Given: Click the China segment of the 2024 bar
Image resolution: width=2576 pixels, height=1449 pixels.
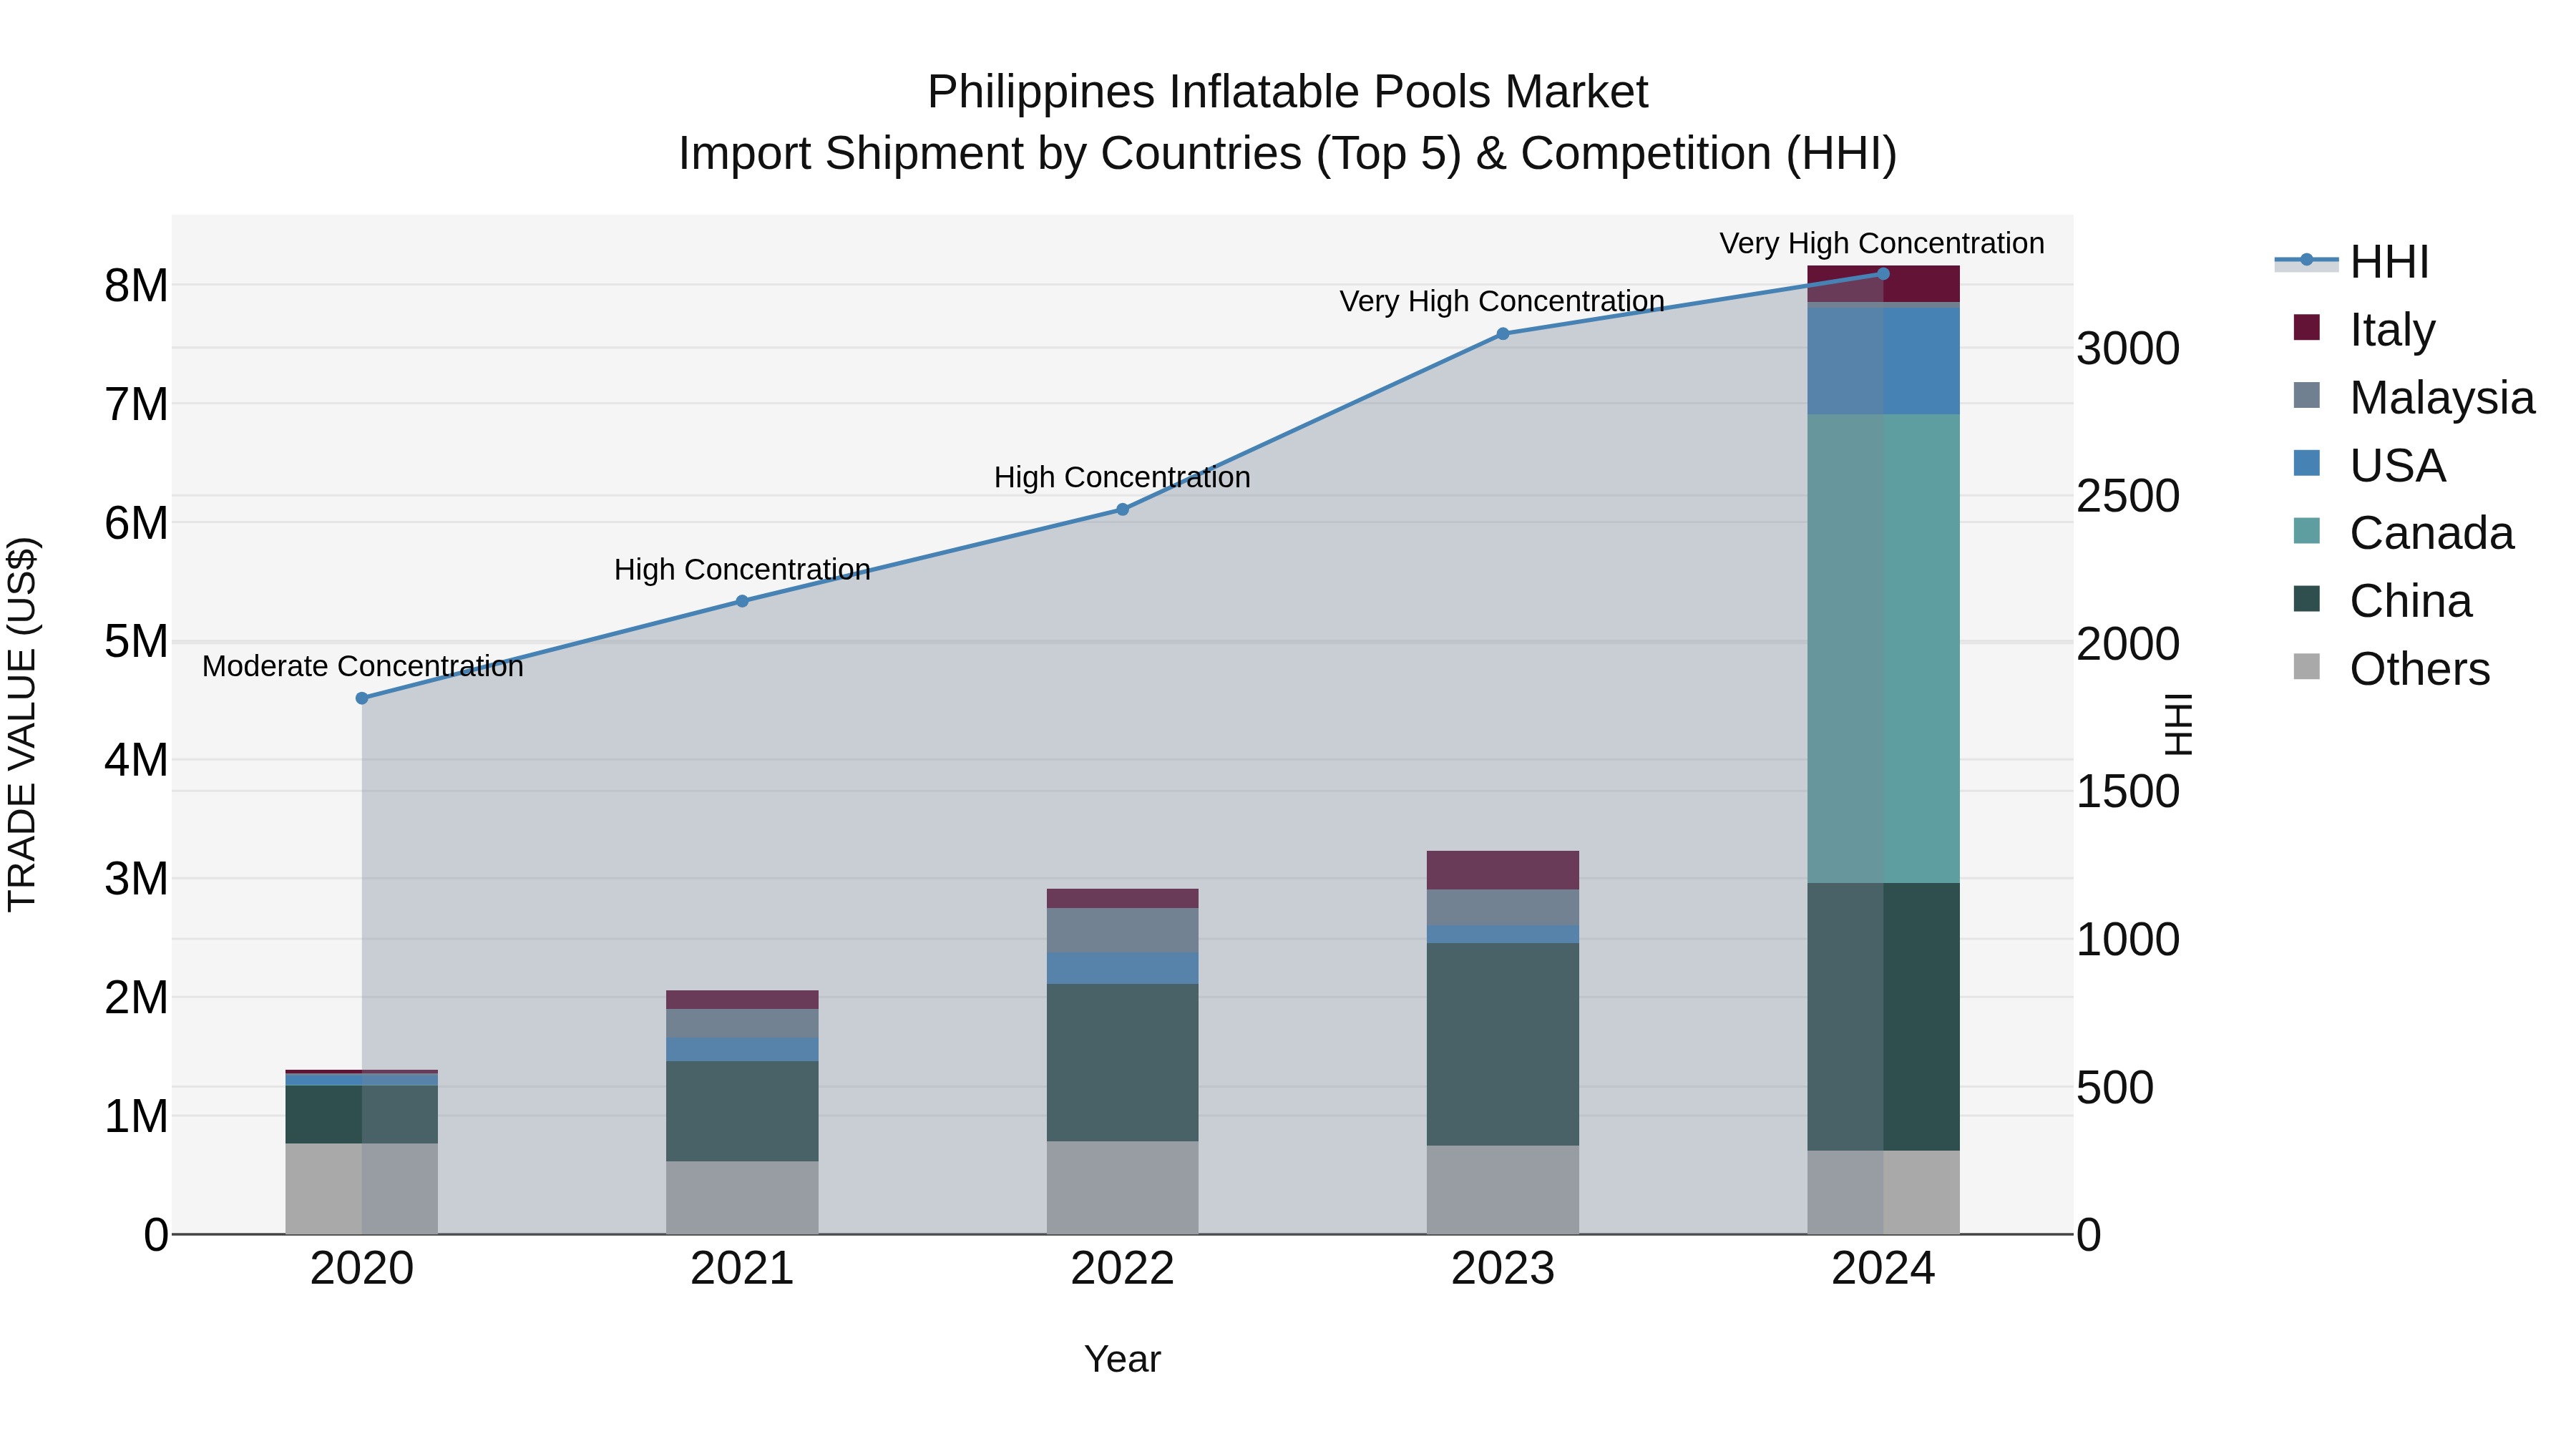Looking at the screenshot, I should pos(1883,1016).
